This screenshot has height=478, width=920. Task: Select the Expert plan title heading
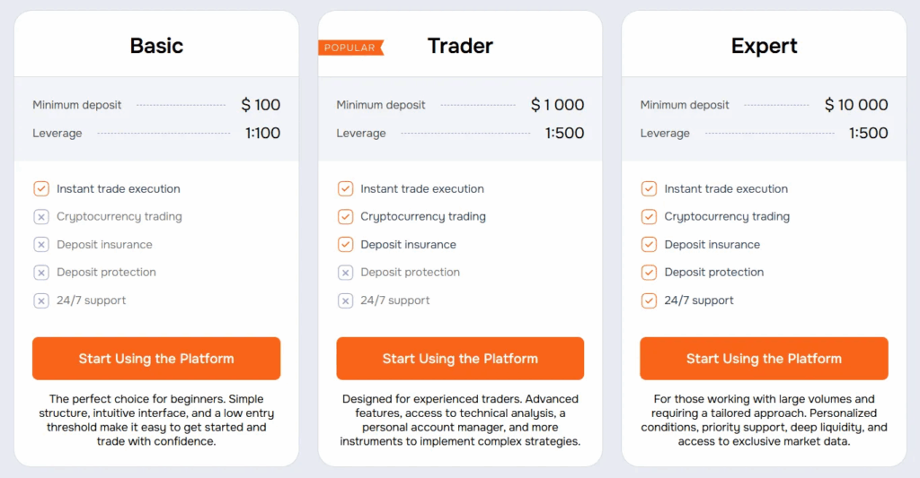pos(764,46)
